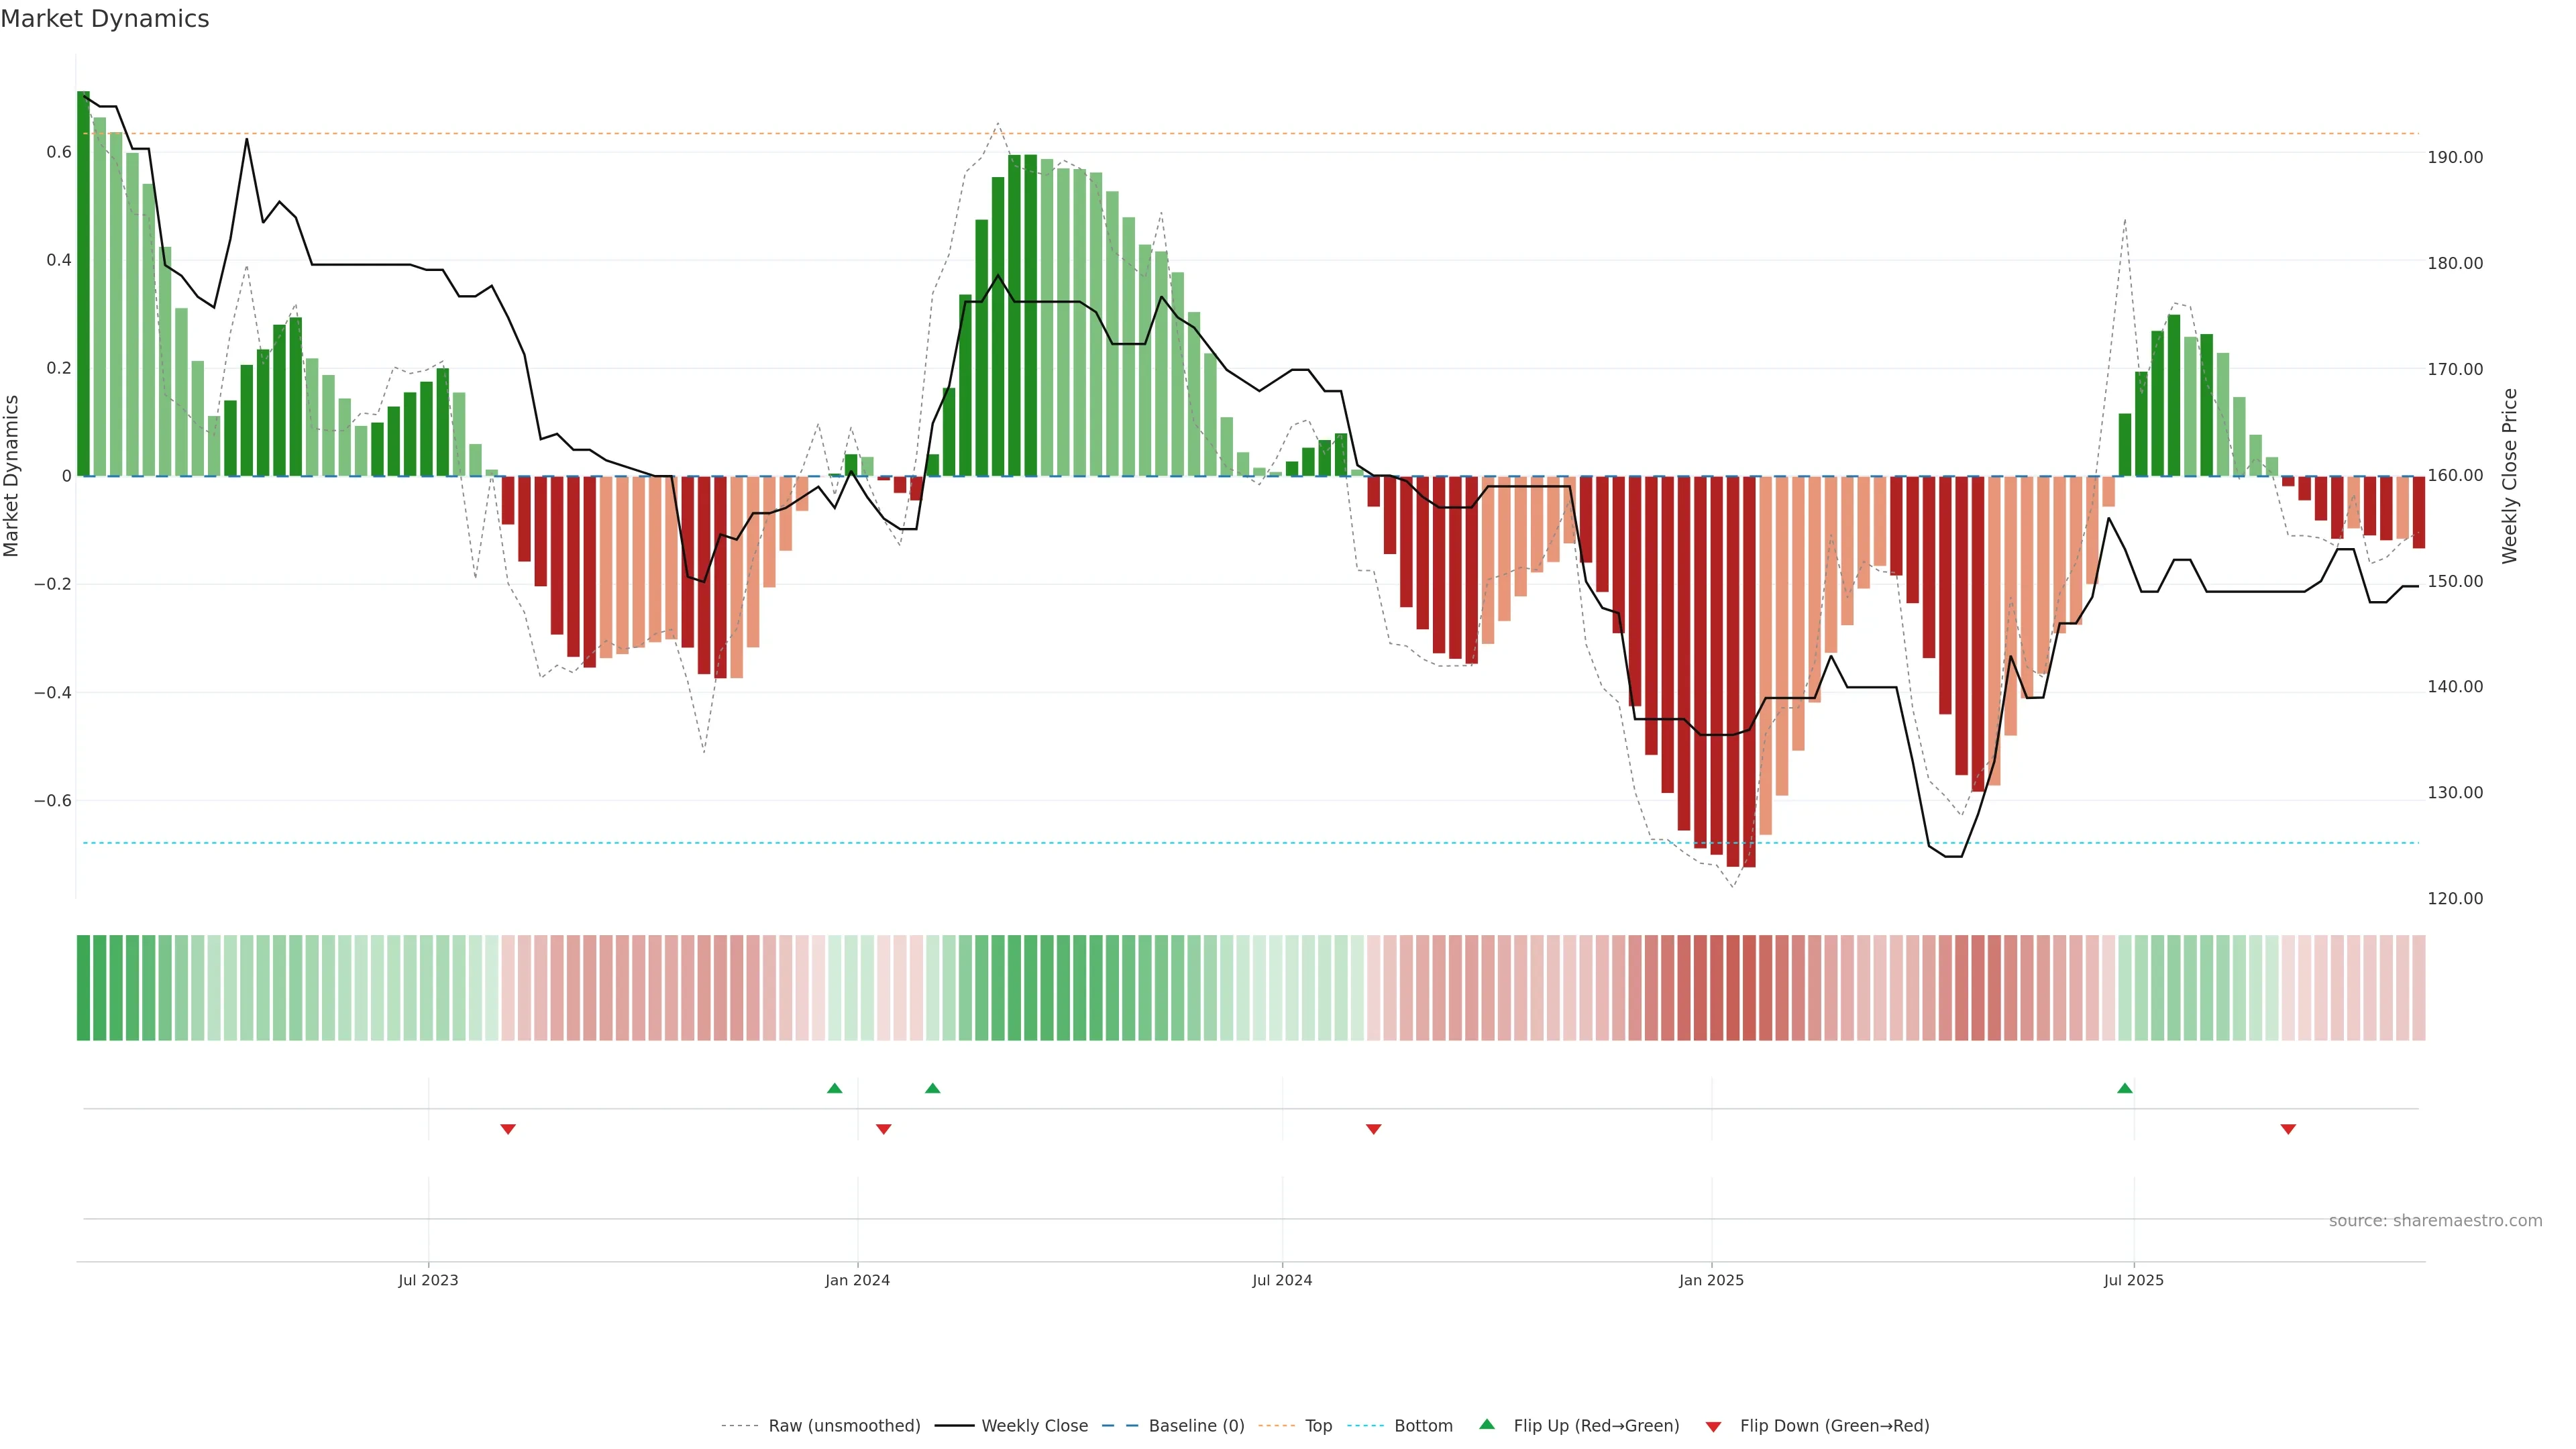Click the red flip-down marker after July 2023
This screenshot has width=2576, height=1449.
[508, 1129]
